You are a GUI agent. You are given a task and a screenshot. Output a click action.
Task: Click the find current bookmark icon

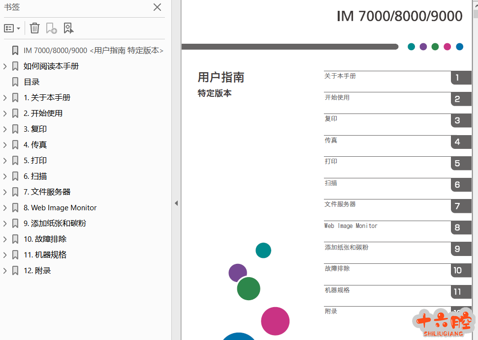click(x=68, y=28)
